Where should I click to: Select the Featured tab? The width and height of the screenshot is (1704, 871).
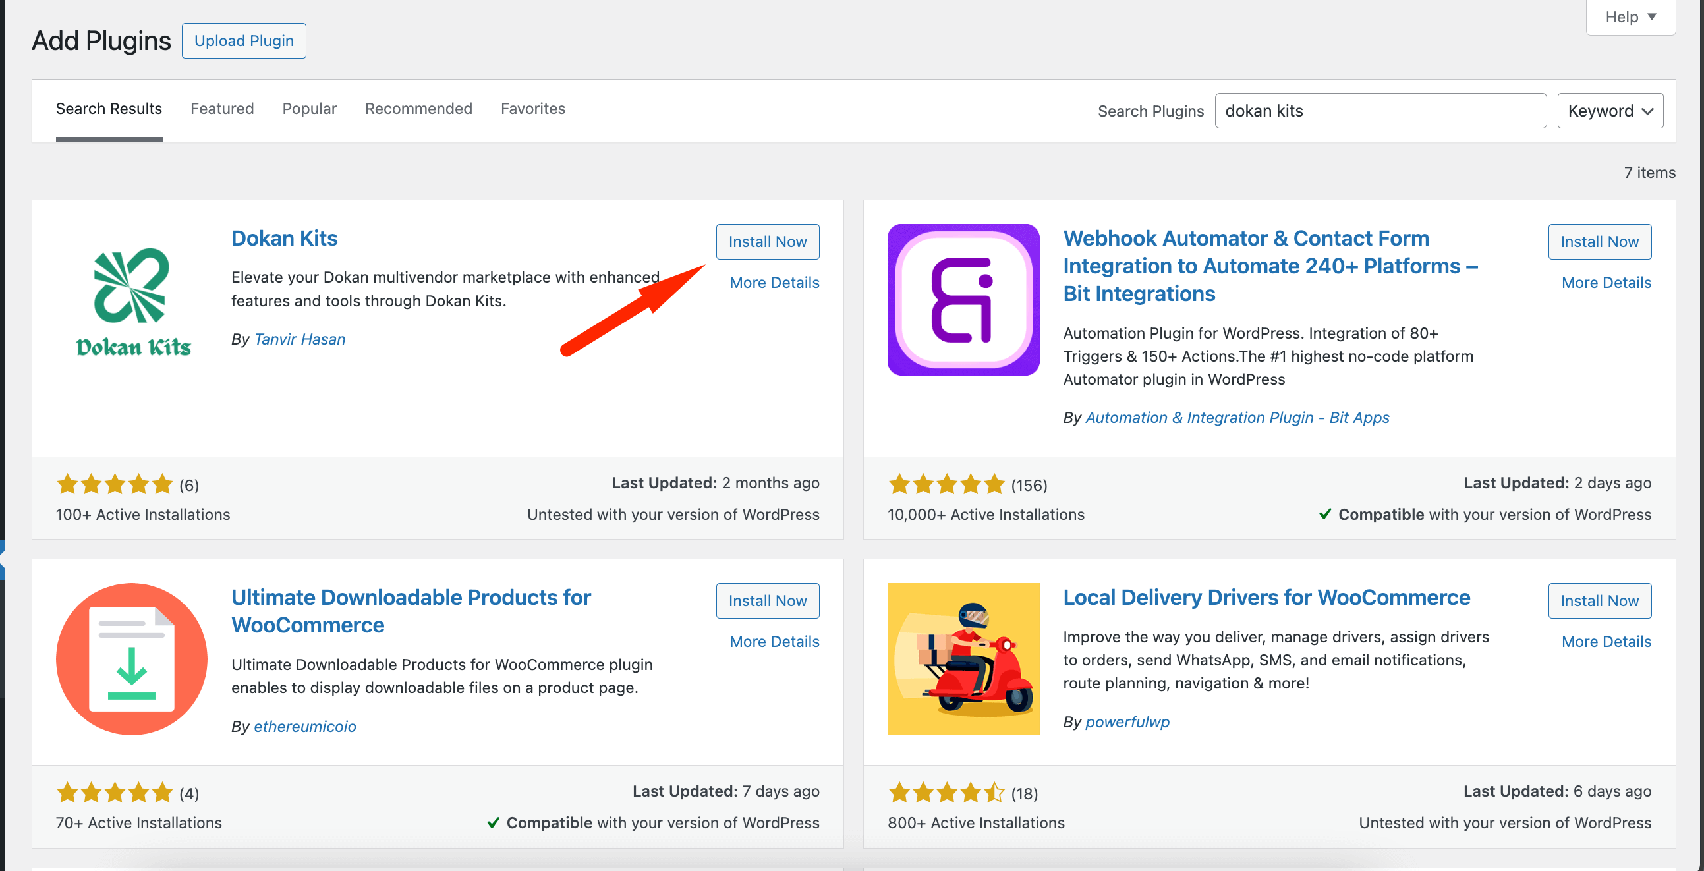click(x=222, y=108)
